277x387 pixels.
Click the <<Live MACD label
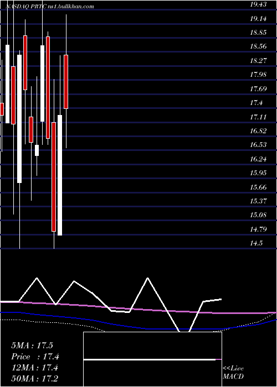(233, 373)
